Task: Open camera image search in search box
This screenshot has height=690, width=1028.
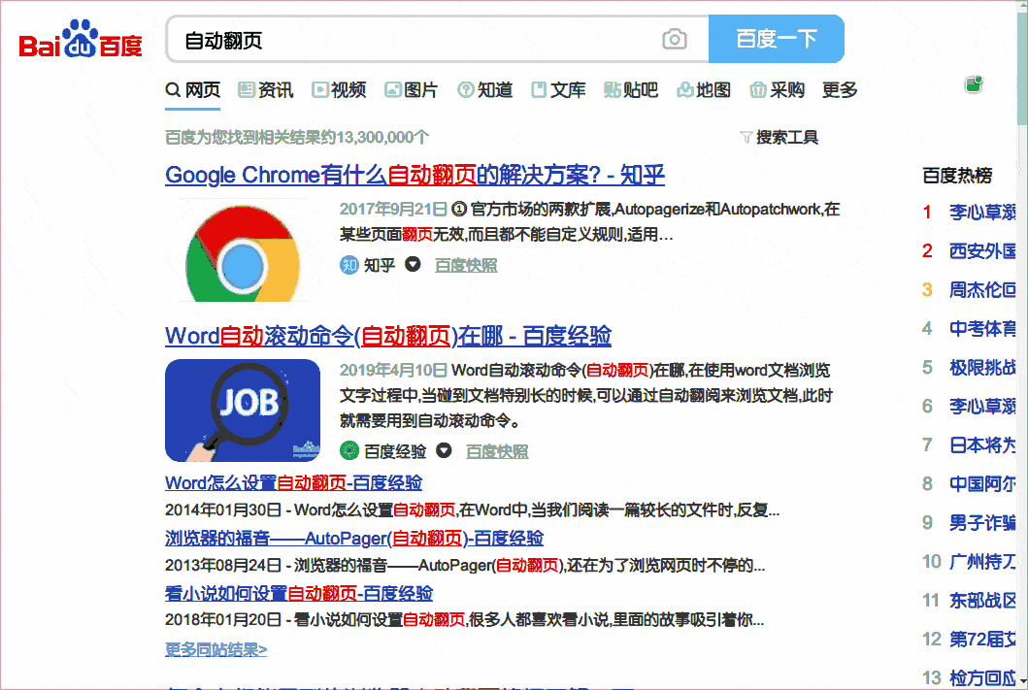Action: pyautogui.click(x=674, y=40)
